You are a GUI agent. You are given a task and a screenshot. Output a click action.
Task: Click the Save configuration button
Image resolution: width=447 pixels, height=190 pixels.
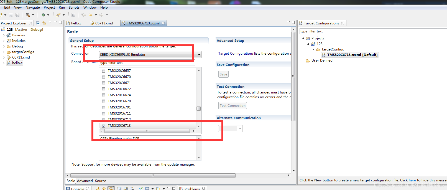223,74
